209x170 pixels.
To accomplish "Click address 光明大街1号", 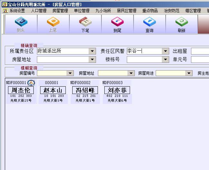I will [85, 100].
